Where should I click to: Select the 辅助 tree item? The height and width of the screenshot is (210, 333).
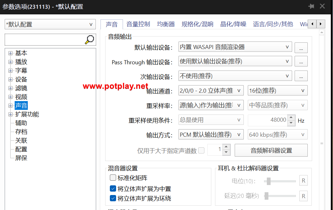tap(21, 123)
